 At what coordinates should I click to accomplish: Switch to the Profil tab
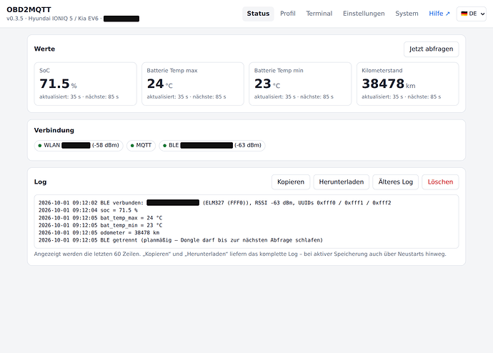click(x=288, y=14)
